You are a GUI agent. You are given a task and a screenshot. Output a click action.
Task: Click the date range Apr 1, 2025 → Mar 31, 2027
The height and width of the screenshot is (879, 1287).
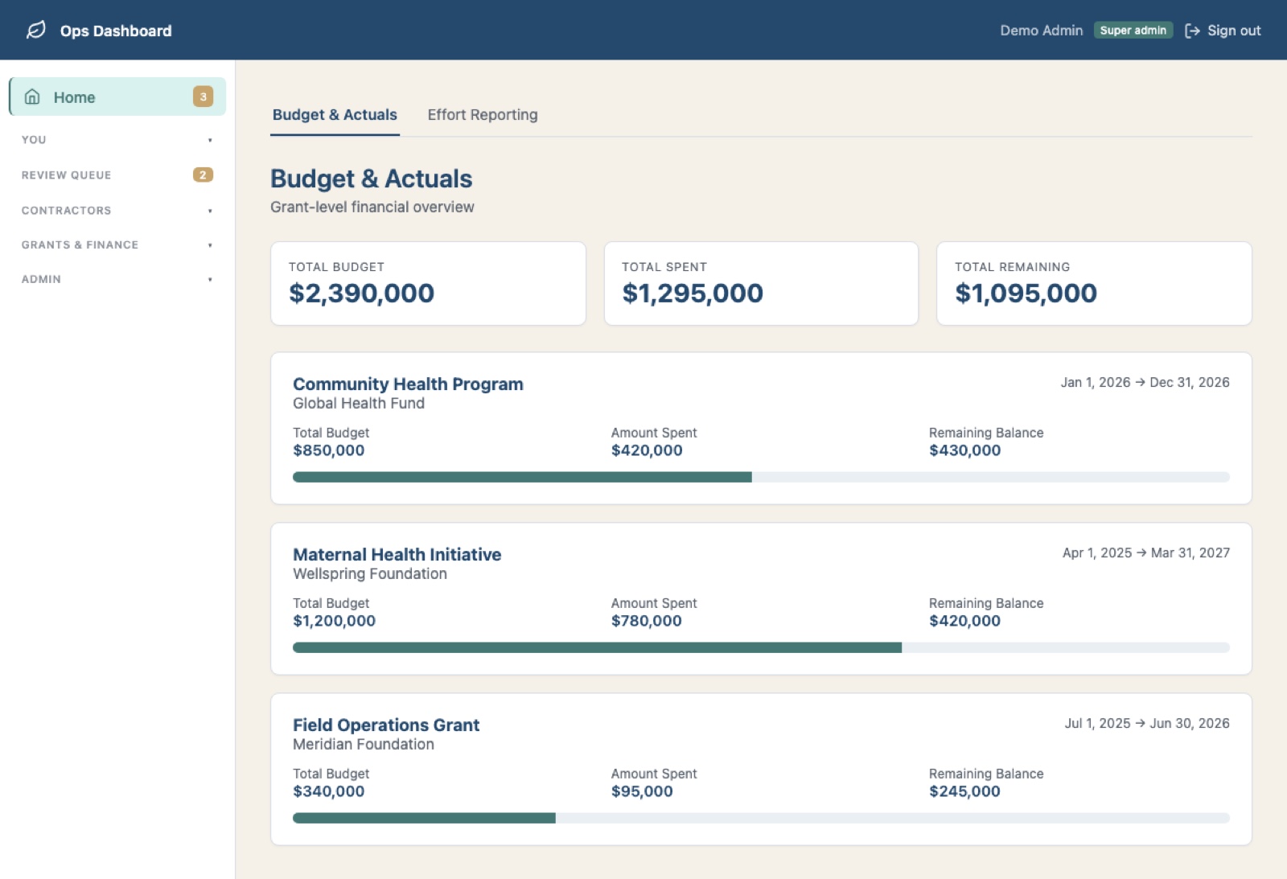pyautogui.click(x=1146, y=553)
